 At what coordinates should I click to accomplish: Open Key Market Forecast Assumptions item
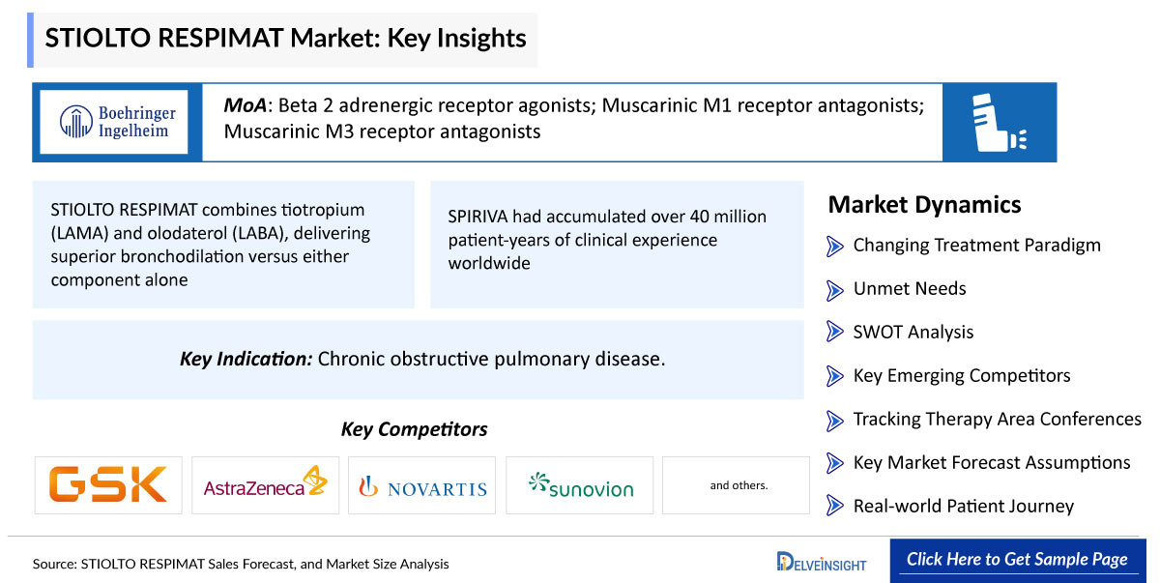[x=992, y=462]
